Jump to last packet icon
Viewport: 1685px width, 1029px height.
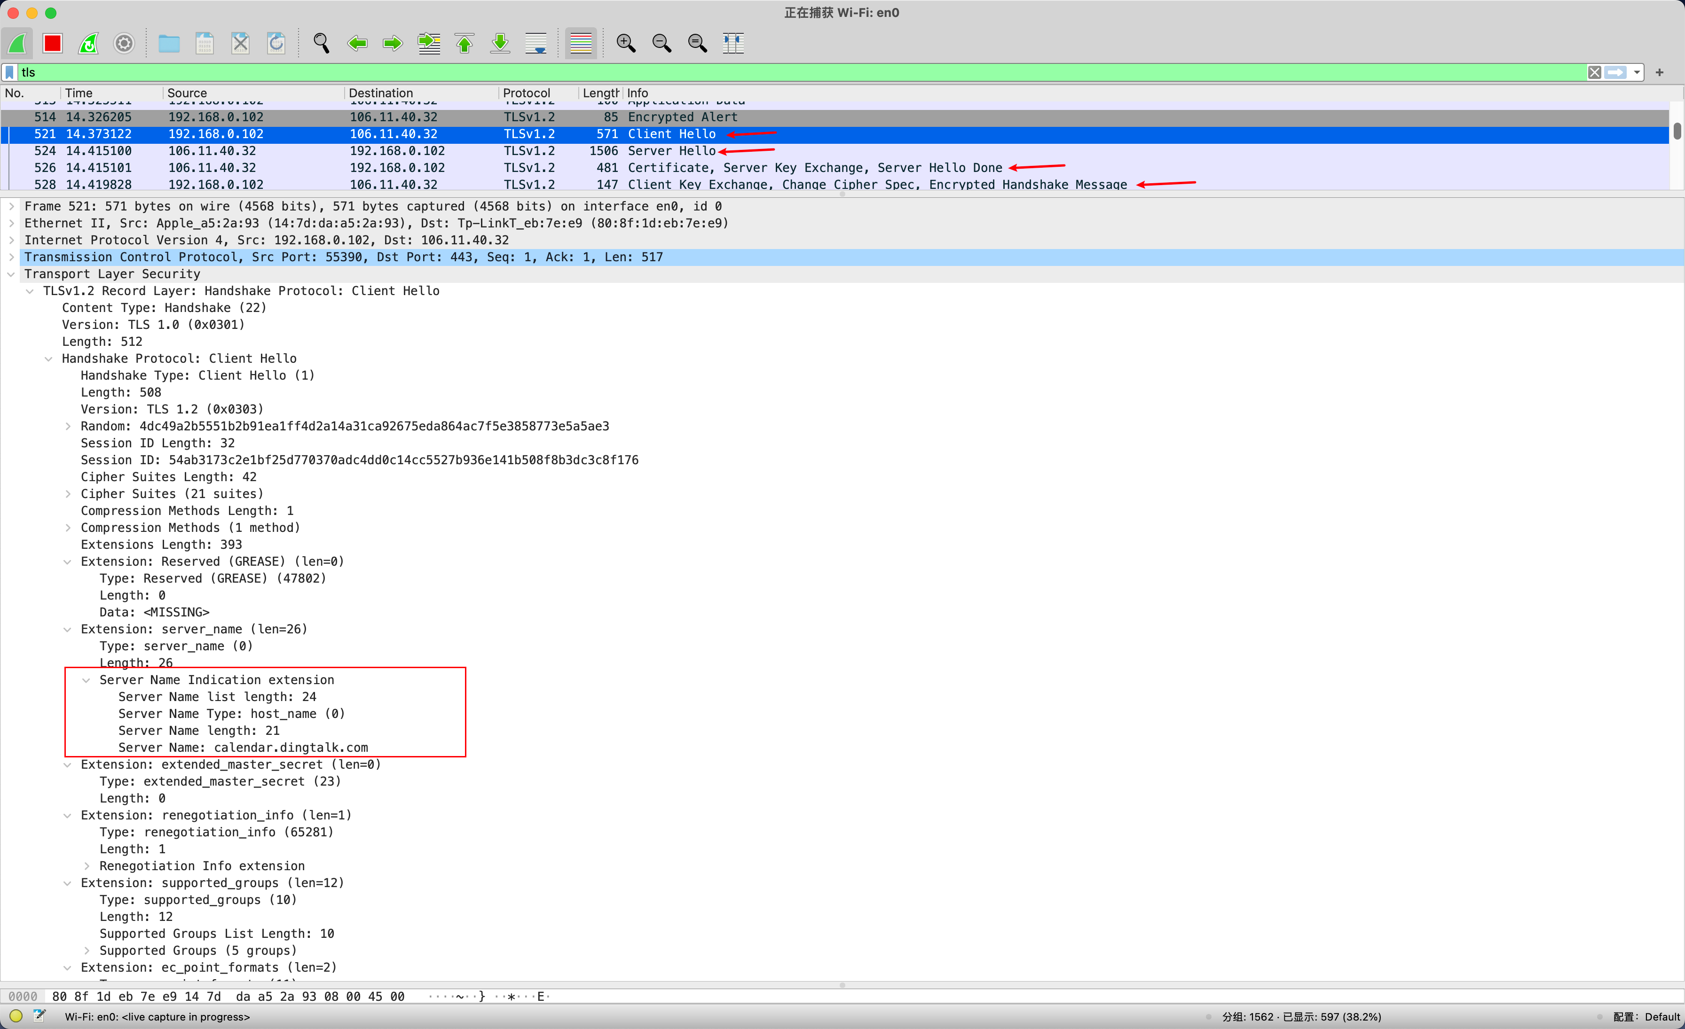pyautogui.click(x=501, y=44)
